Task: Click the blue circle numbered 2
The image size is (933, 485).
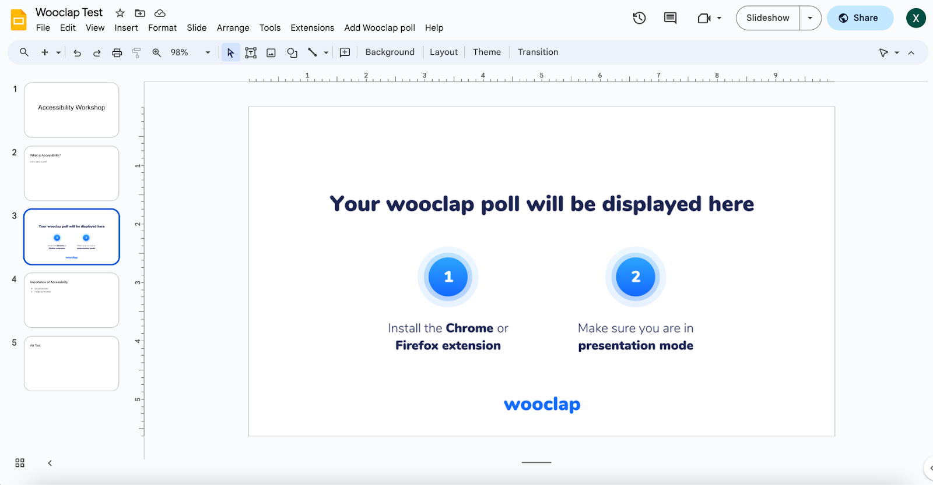Action: pos(636,277)
